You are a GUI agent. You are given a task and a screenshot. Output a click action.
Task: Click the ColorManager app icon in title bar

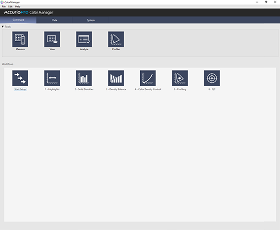click(2, 2)
